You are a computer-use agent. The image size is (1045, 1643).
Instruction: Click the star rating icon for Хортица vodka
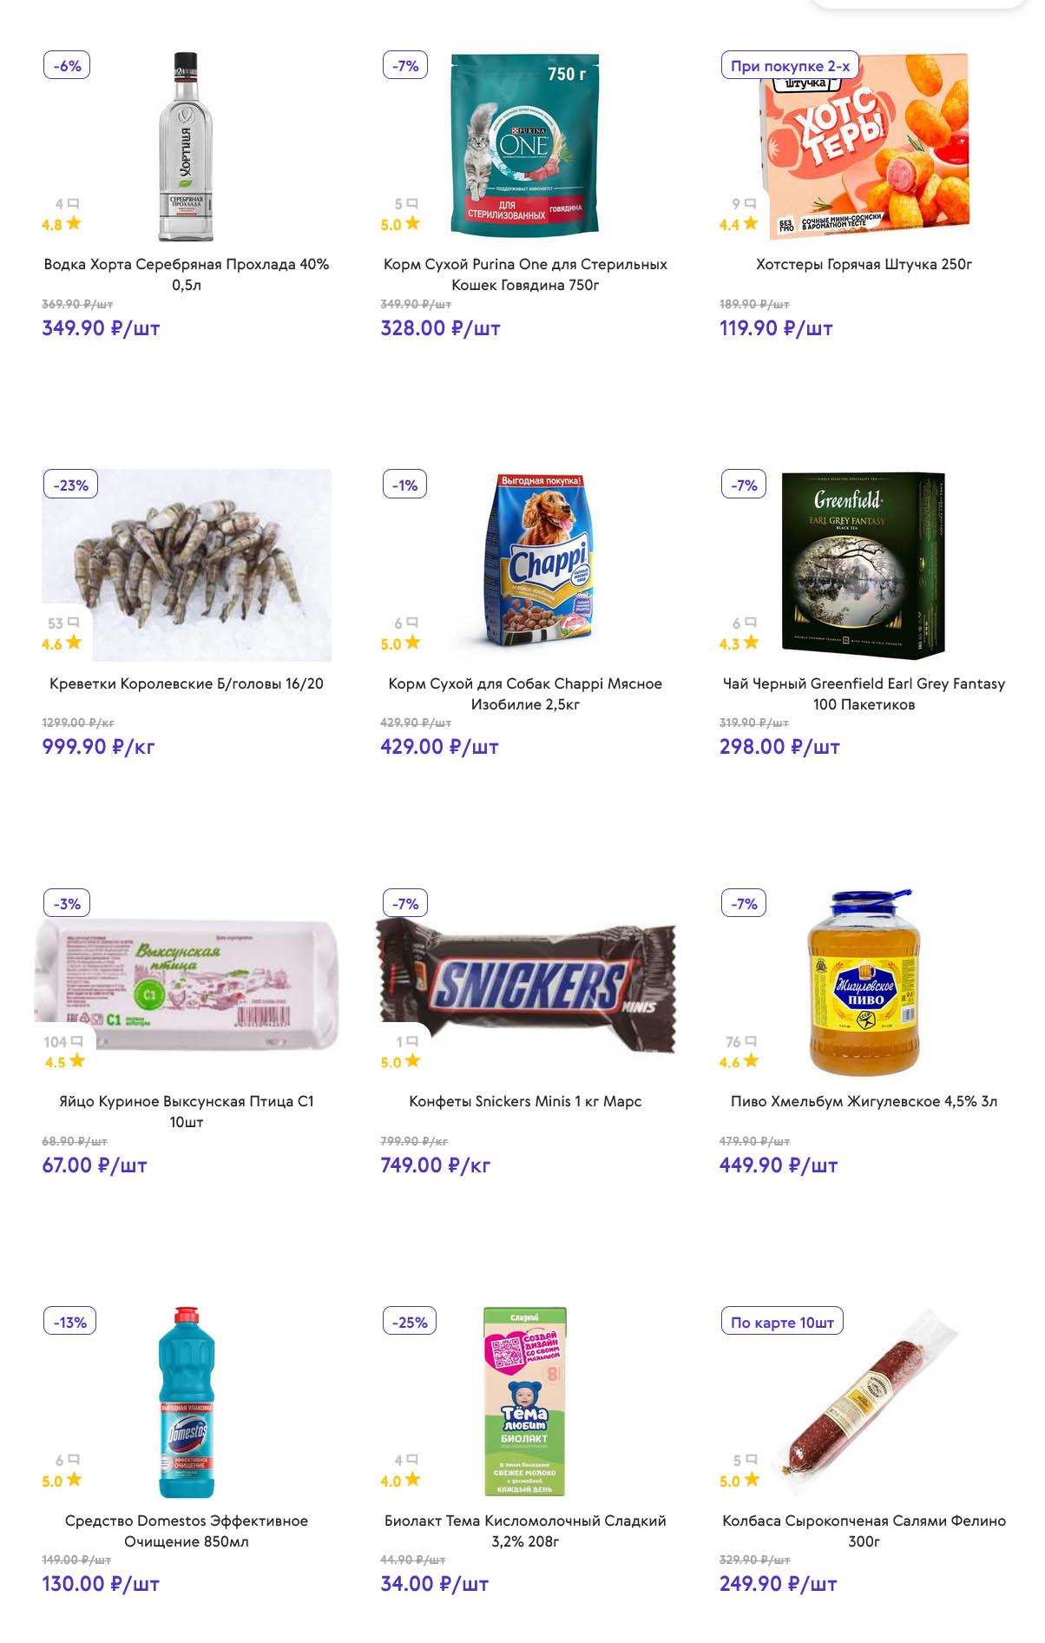coord(74,223)
